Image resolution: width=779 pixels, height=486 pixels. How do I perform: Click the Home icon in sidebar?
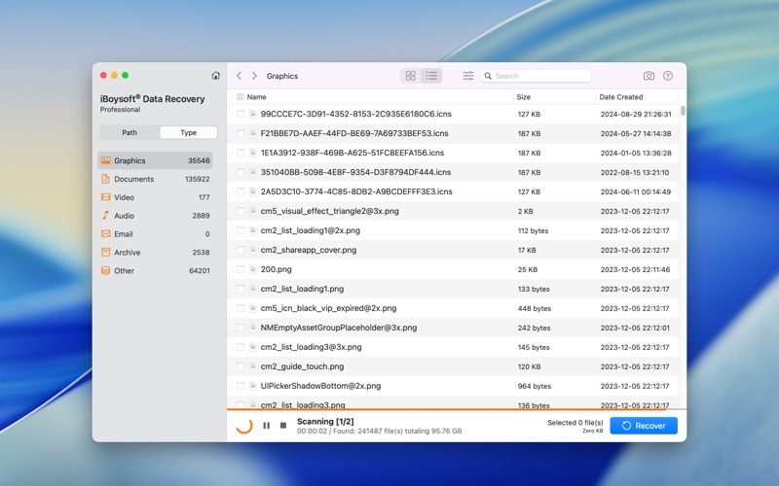(x=215, y=76)
